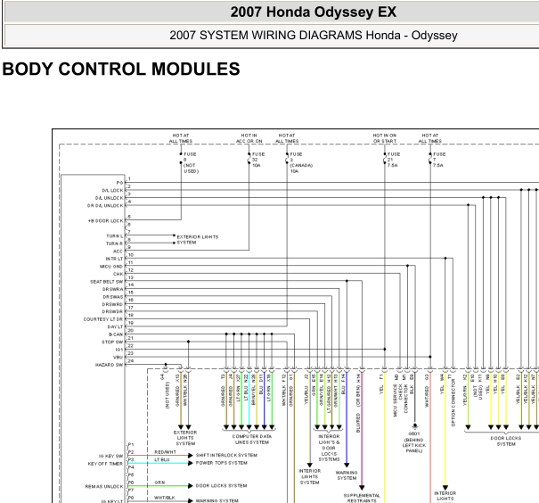Select the 'B-CAN' pin label
Screen dimensions: 539x503
pyautogui.click(x=116, y=334)
